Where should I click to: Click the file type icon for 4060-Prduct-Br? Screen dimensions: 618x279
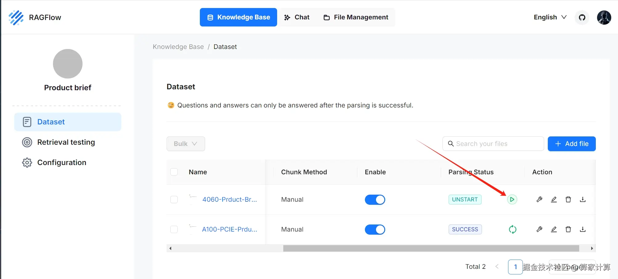(x=193, y=200)
